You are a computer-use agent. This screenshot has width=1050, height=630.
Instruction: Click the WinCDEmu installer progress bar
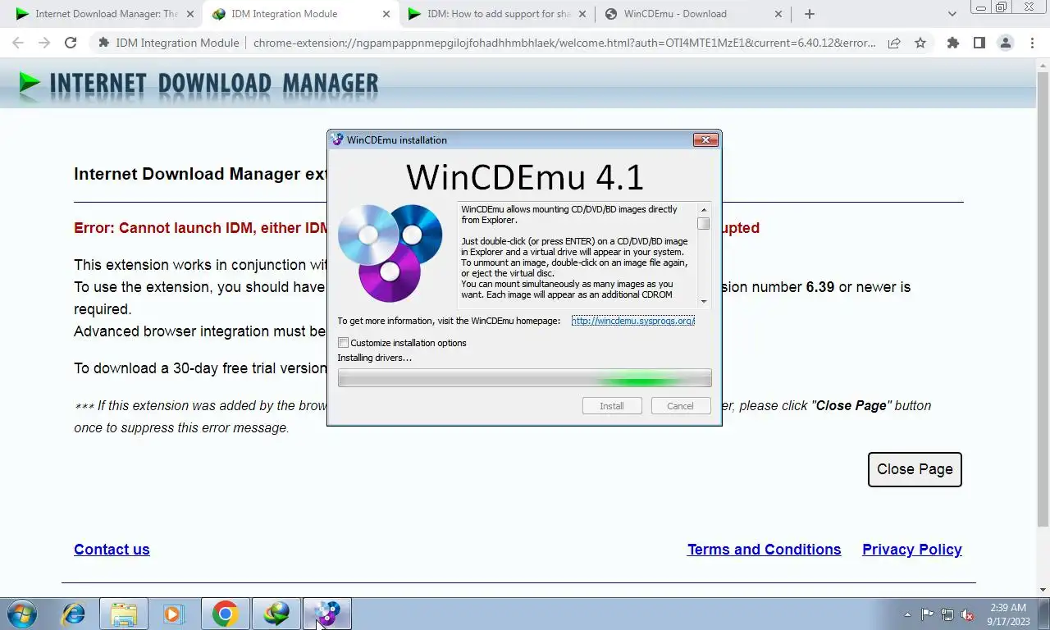pos(525,378)
